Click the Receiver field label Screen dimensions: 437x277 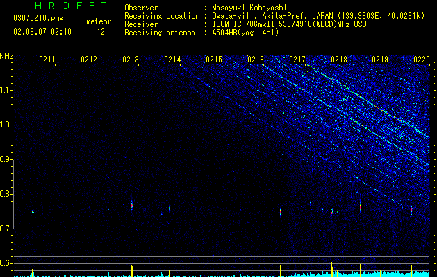(141, 24)
